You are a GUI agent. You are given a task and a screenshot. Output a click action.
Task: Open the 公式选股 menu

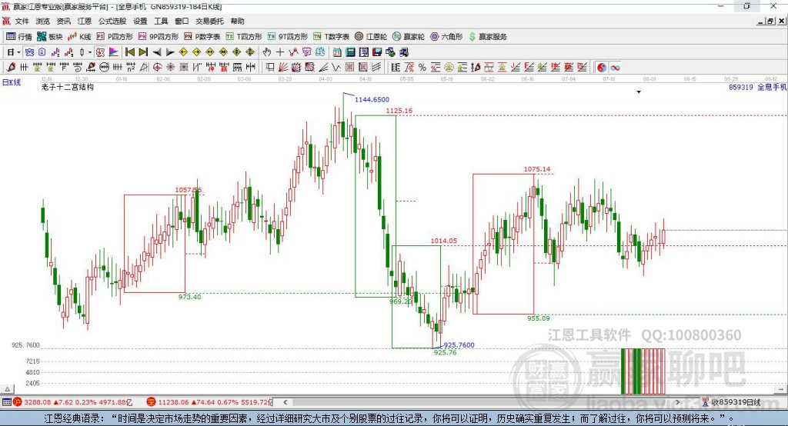click(x=112, y=21)
